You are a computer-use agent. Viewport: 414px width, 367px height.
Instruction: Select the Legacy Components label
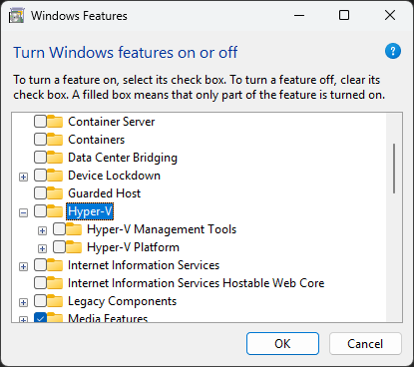tap(123, 301)
